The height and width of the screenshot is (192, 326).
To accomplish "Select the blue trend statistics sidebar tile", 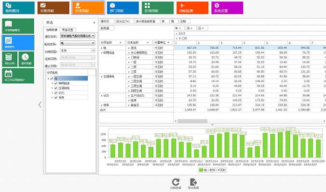I will (x=18, y=42).
